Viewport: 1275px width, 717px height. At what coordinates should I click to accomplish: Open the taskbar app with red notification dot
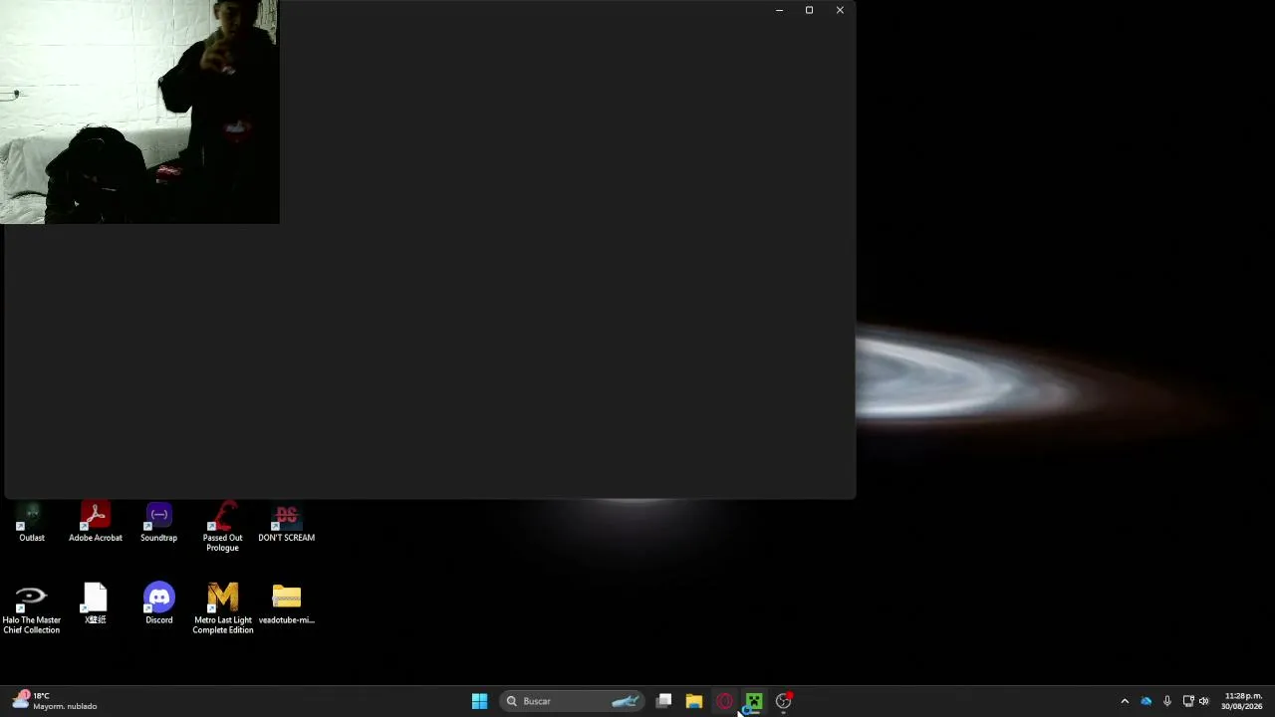pos(784,701)
